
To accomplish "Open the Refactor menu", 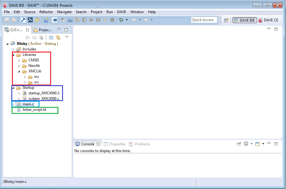I will pyautogui.click(x=46, y=12).
